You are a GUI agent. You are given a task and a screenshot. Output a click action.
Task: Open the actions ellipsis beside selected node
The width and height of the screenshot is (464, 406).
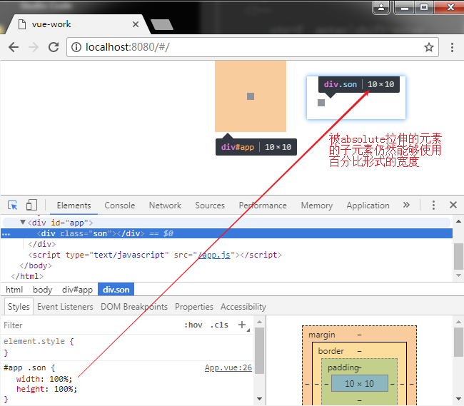pyautogui.click(x=6, y=234)
